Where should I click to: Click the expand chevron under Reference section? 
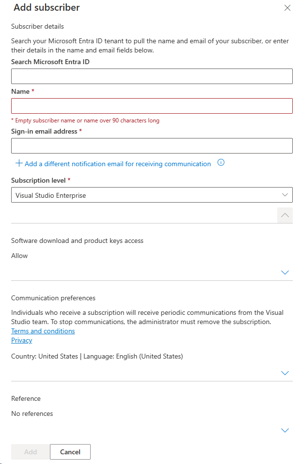(285, 430)
